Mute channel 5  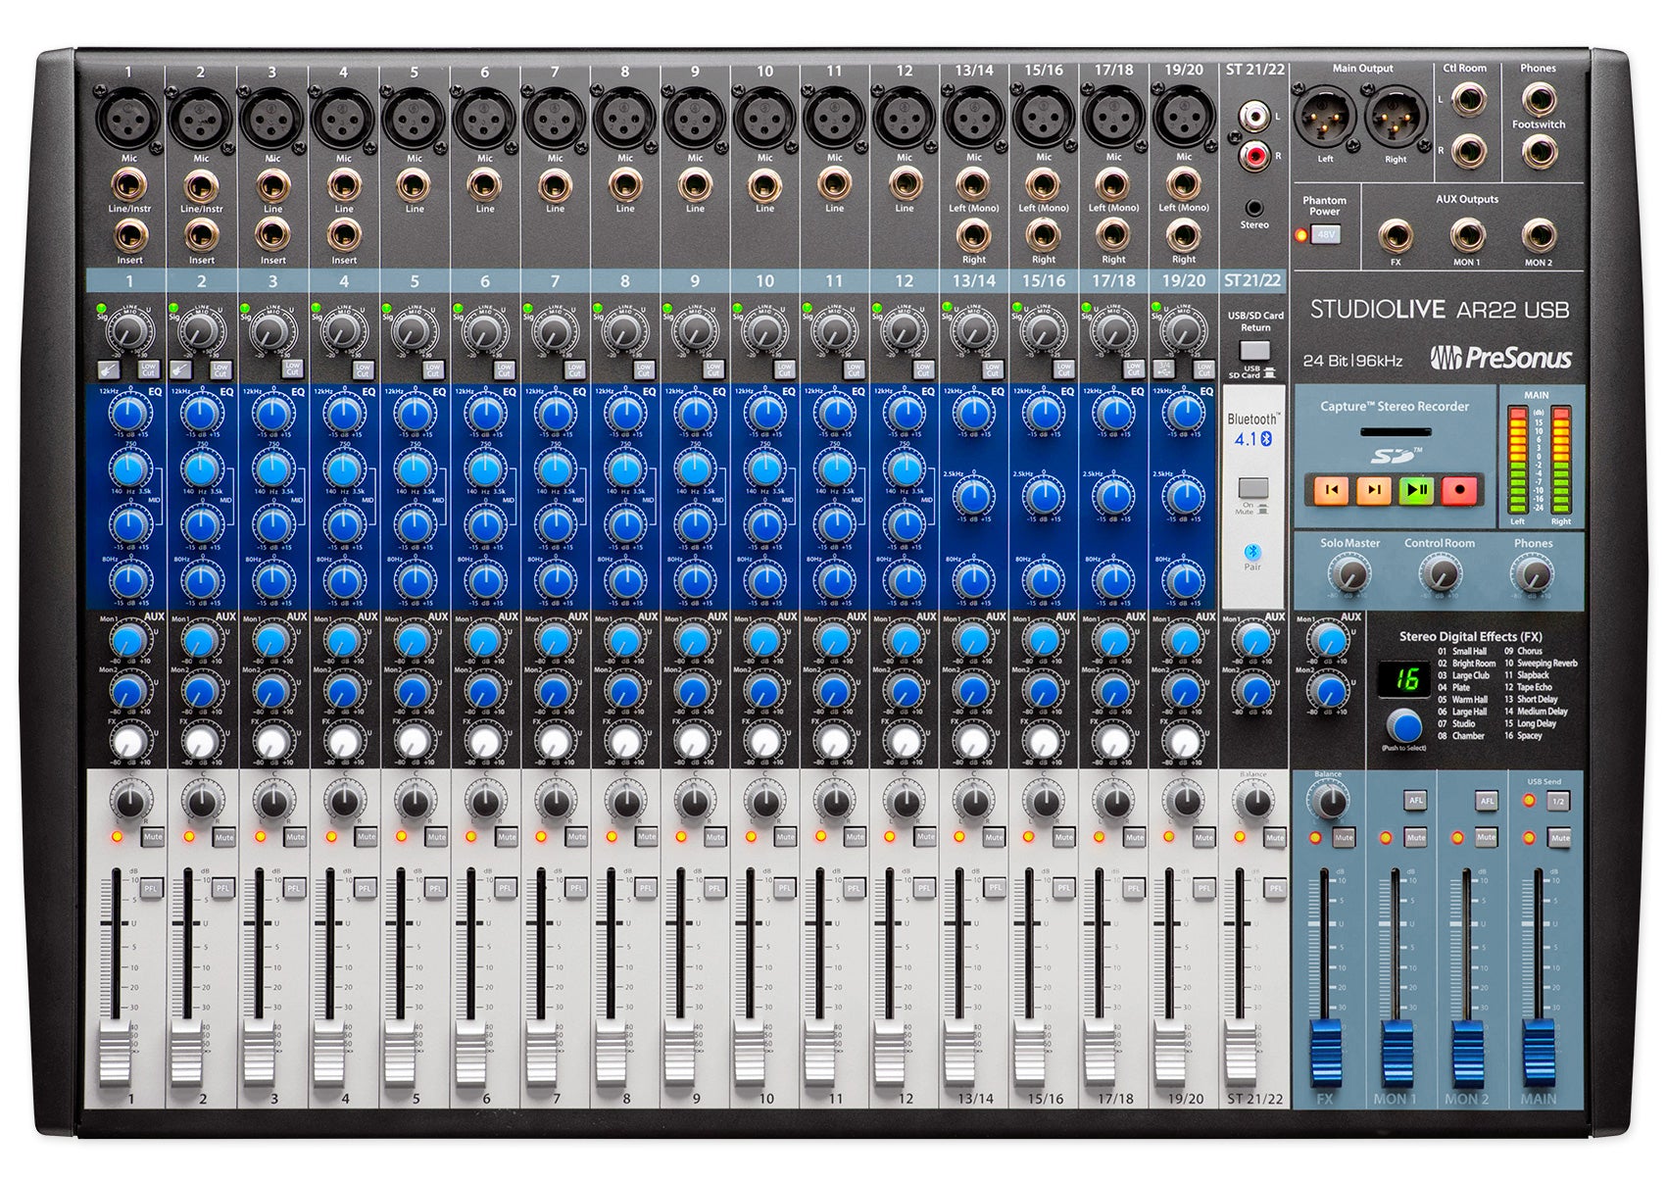[436, 837]
